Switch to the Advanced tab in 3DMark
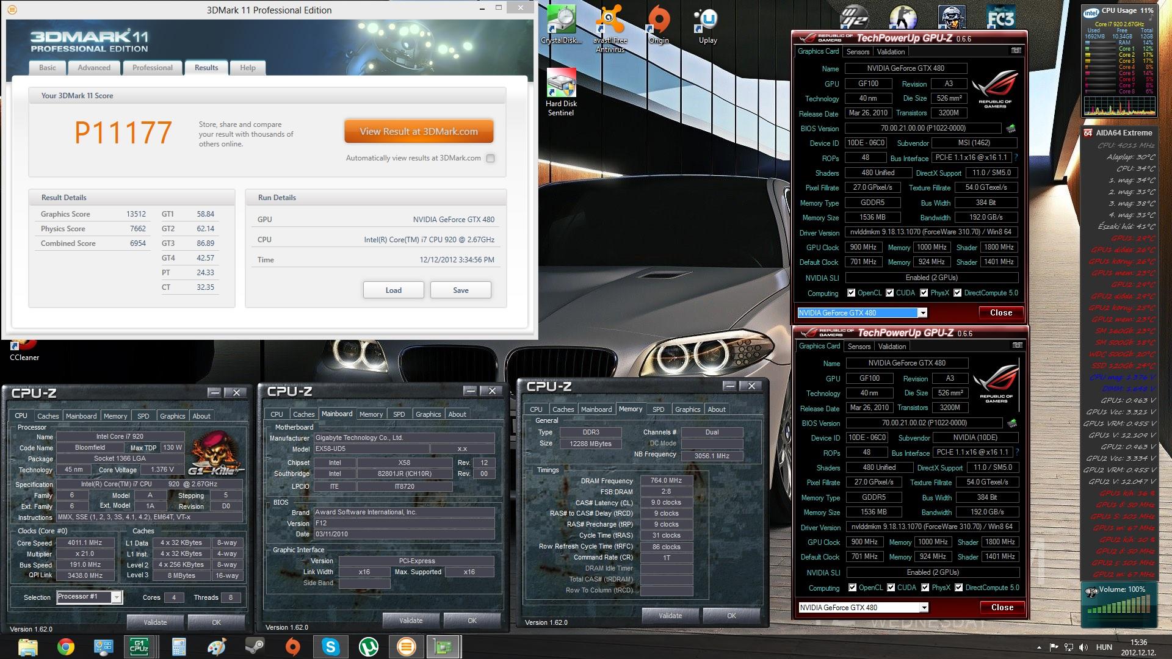 coord(94,68)
